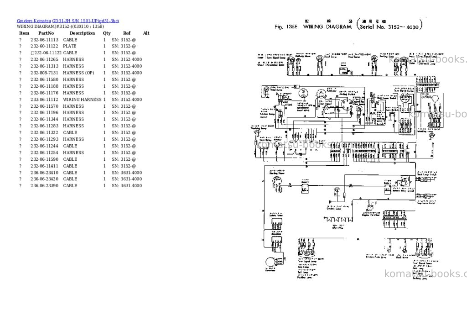
Task: Click the WIRING DIAGRAM(#3152-)(030110 : 135E) heading
Action: point(61,26)
